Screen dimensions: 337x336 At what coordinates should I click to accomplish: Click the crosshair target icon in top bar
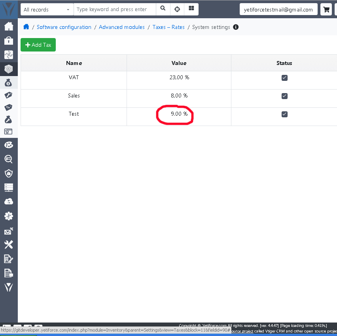177,9
